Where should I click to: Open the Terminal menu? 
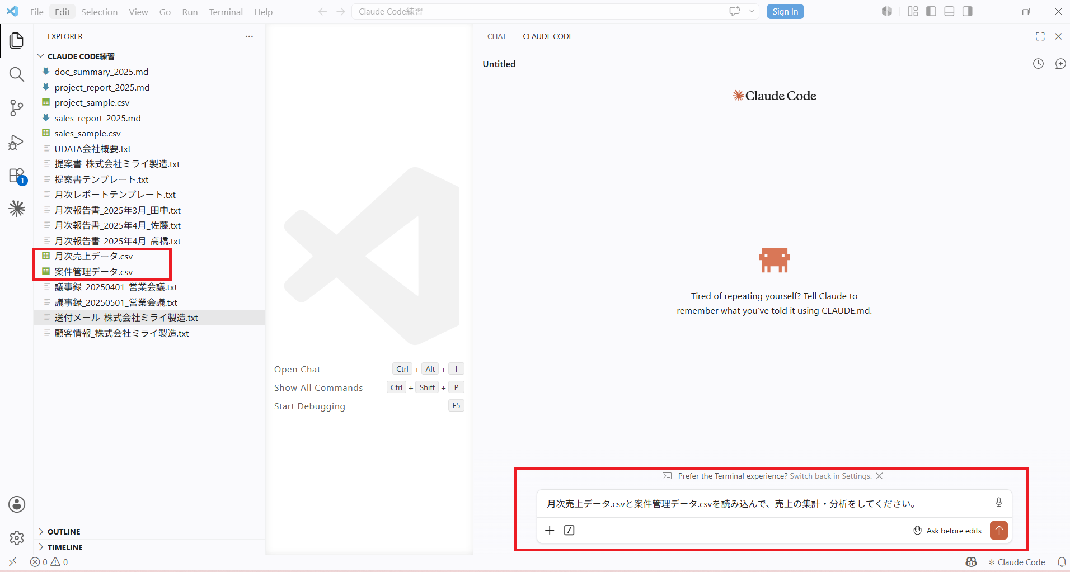coord(226,12)
